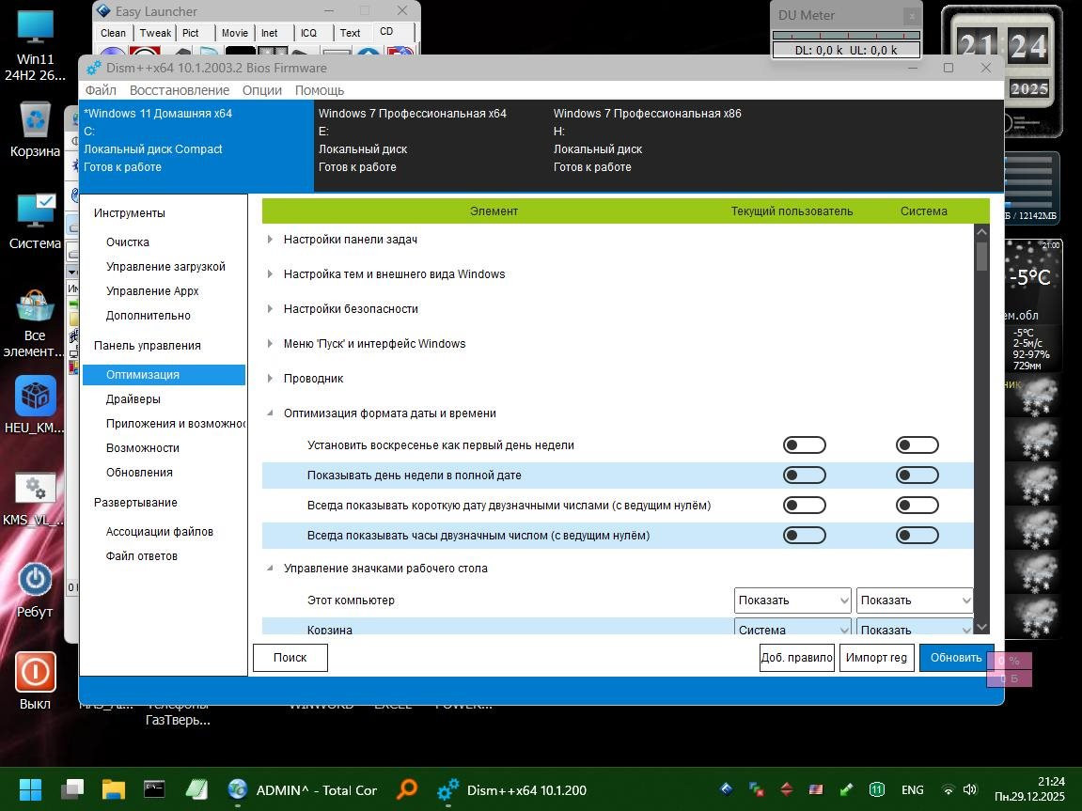Viewport: 1082px width, 811px height.
Task: Select the KMS_VL desktop icon
Action: (35, 498)
